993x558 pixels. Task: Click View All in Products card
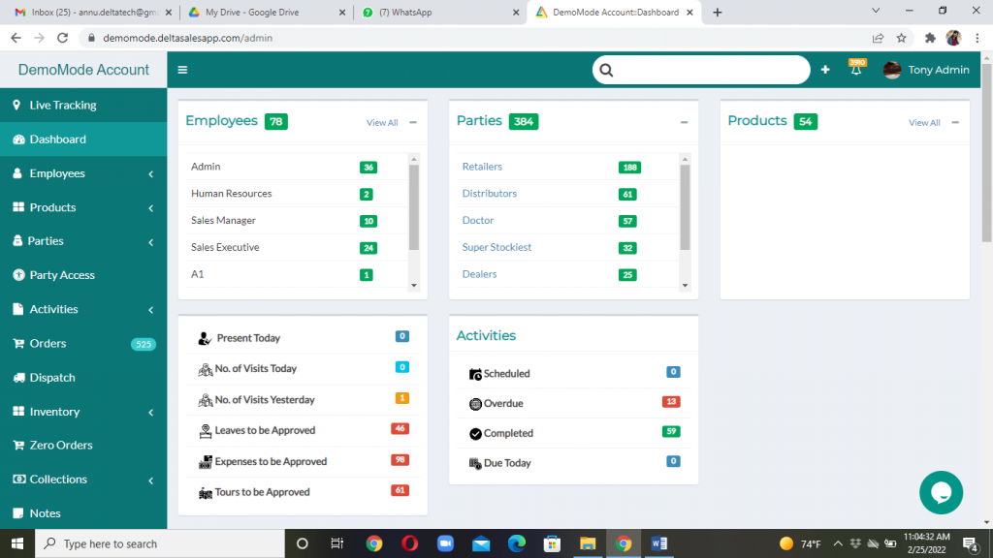924,123
